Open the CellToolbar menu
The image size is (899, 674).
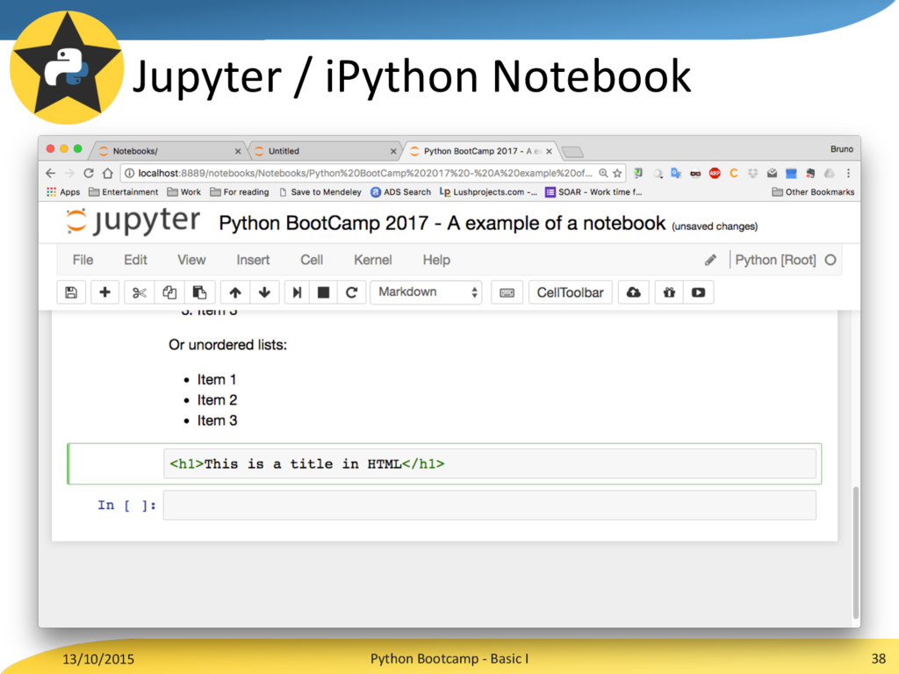point(570,292)
